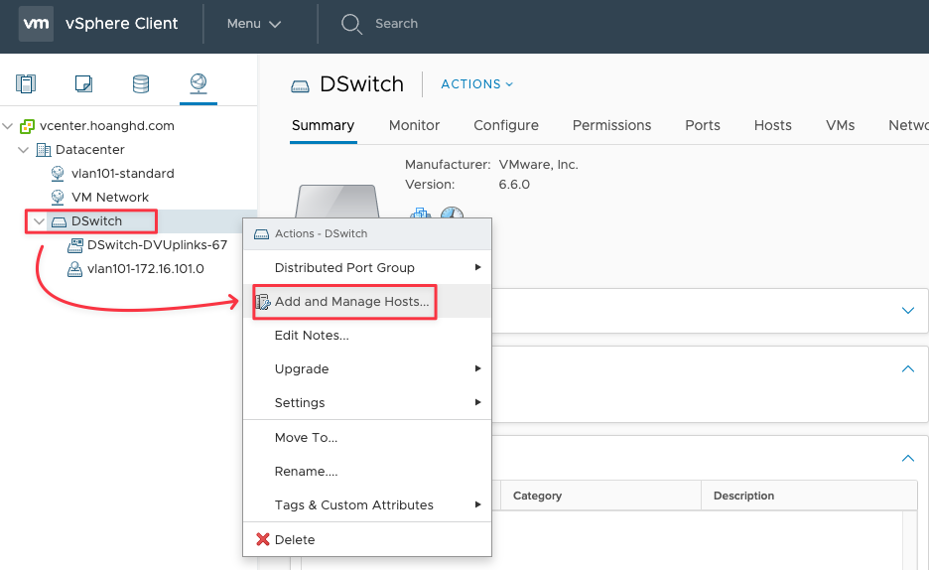Image resolution: width=929 pixels, height=570 pixels.
Task: Collapse the middle summary panel chevron
Action: point(908,369)
